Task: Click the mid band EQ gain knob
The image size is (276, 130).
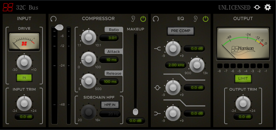Action: pyautogui.click(x=173, y=88)
